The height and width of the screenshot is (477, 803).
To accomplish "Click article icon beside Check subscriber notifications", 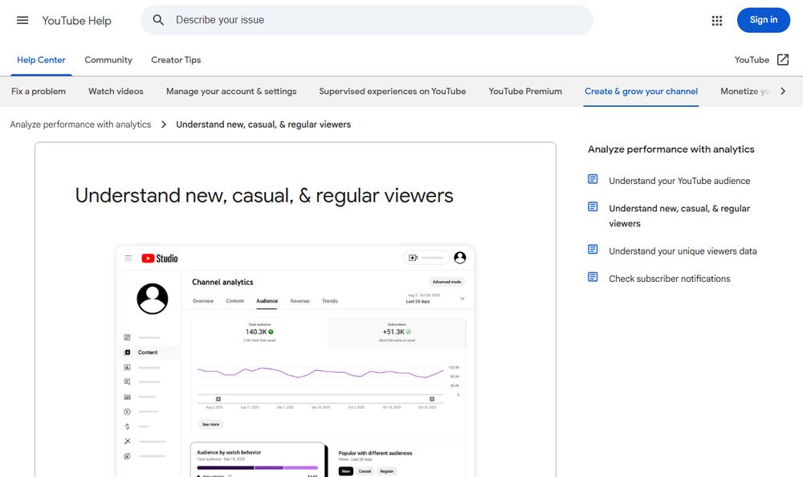I will 593,277.
